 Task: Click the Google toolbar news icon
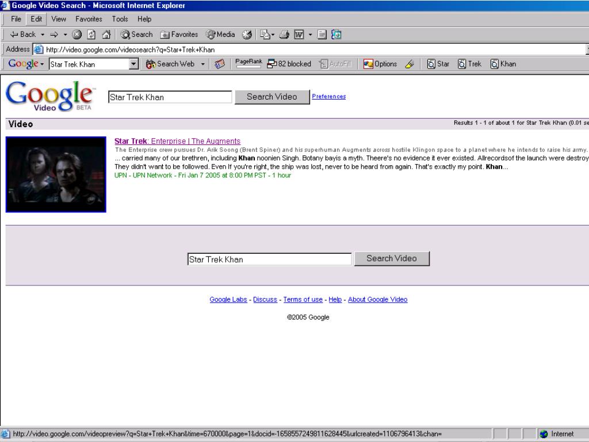pos(220,64)
